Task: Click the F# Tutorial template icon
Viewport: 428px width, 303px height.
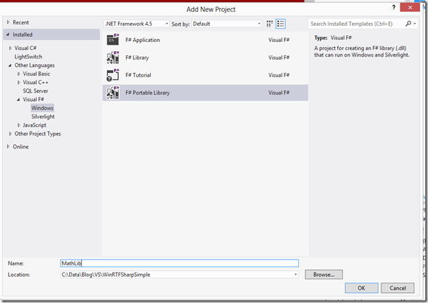Action: coord(113,75)
